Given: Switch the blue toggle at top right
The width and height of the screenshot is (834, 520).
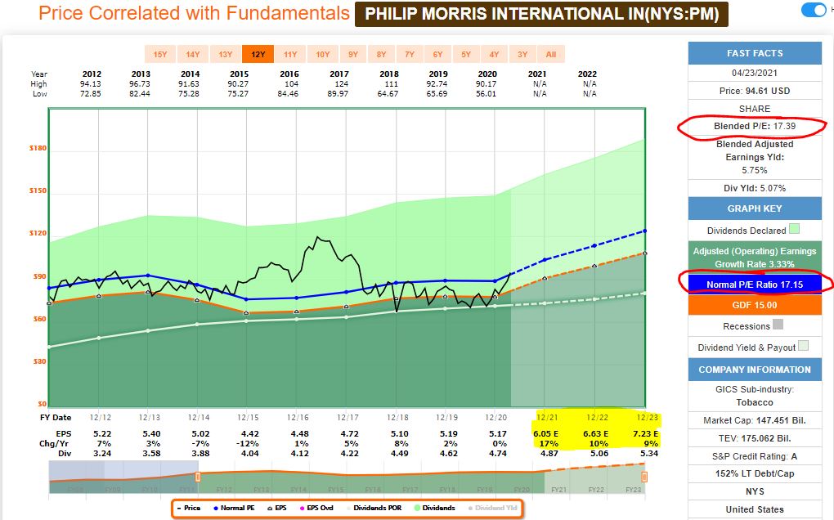Looking at the screenshot, I should (x=814, y=10).
